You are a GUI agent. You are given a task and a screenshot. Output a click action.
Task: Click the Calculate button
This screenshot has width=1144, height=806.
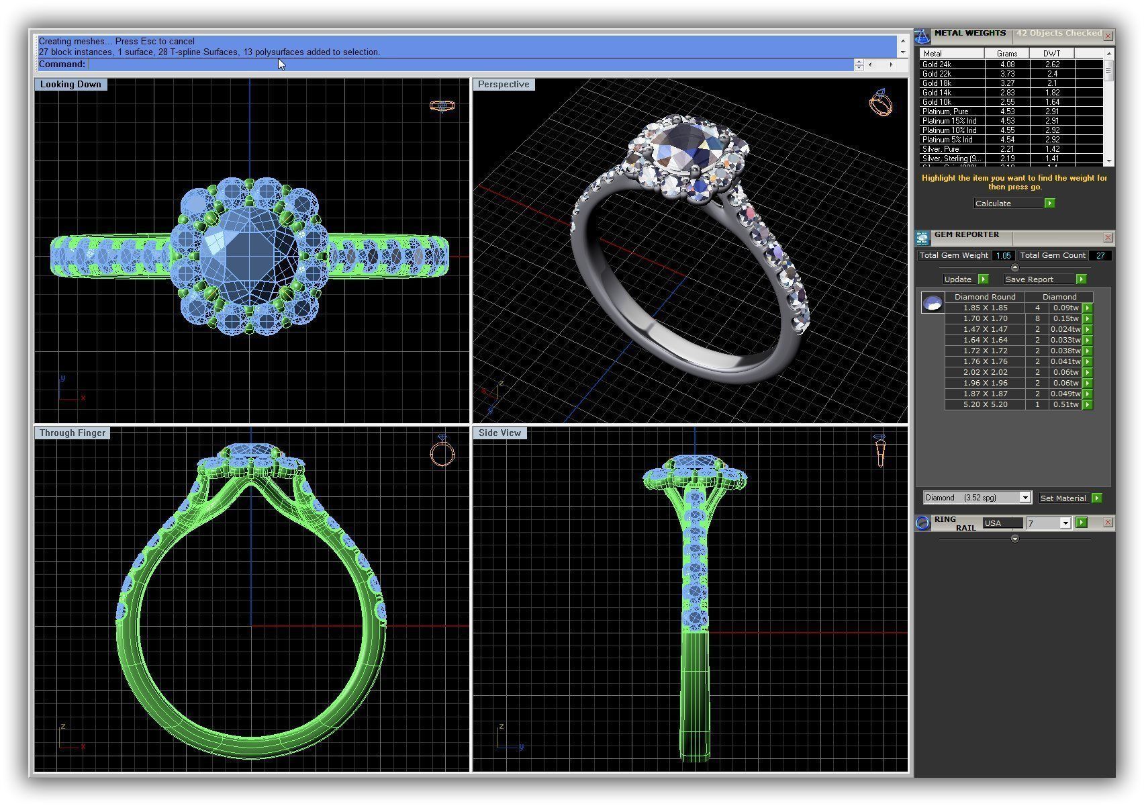[1008, 204]
